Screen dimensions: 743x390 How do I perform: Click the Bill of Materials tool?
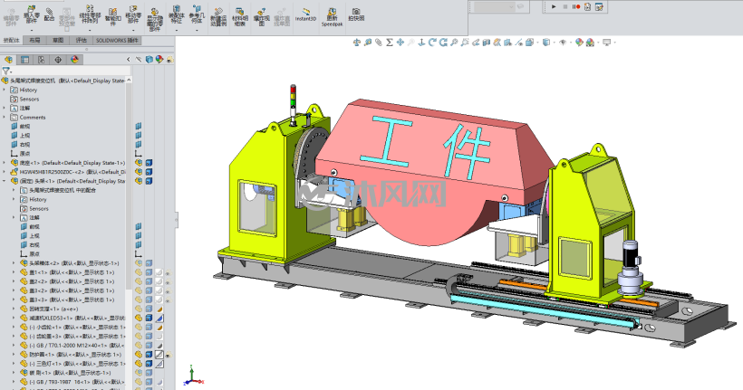240,17
